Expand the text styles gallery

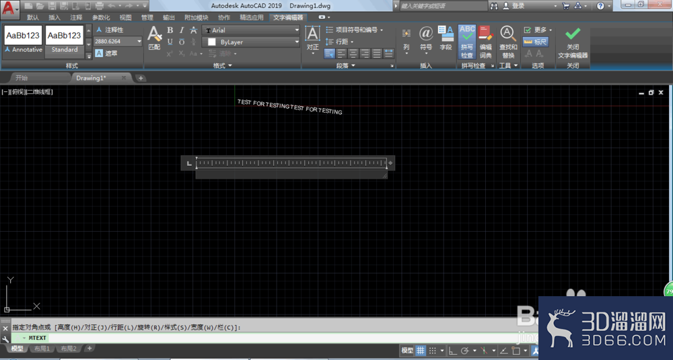(x=89, y=56)
